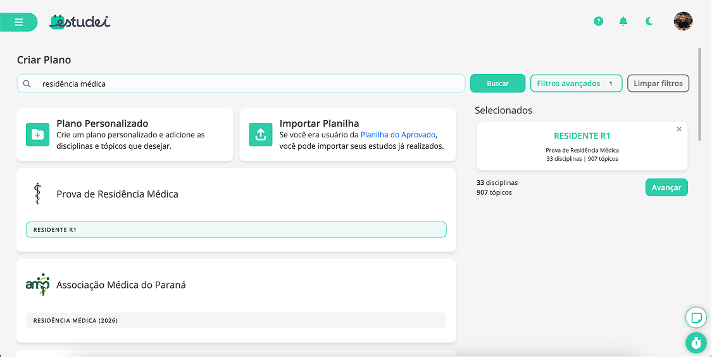712x357 pixels.
Task: Toggle the RESIDENTE R1 plan option
Action: pyautogui.click(x=236, y=230)
